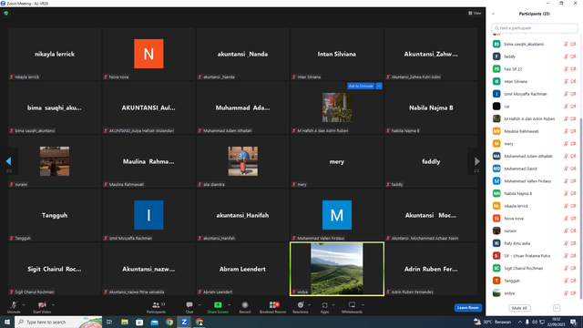This screenshot has width=583, height=328.
Task: Select Muhammad Vallen Firdaus tile with blue M
Action: click(337, 215)
